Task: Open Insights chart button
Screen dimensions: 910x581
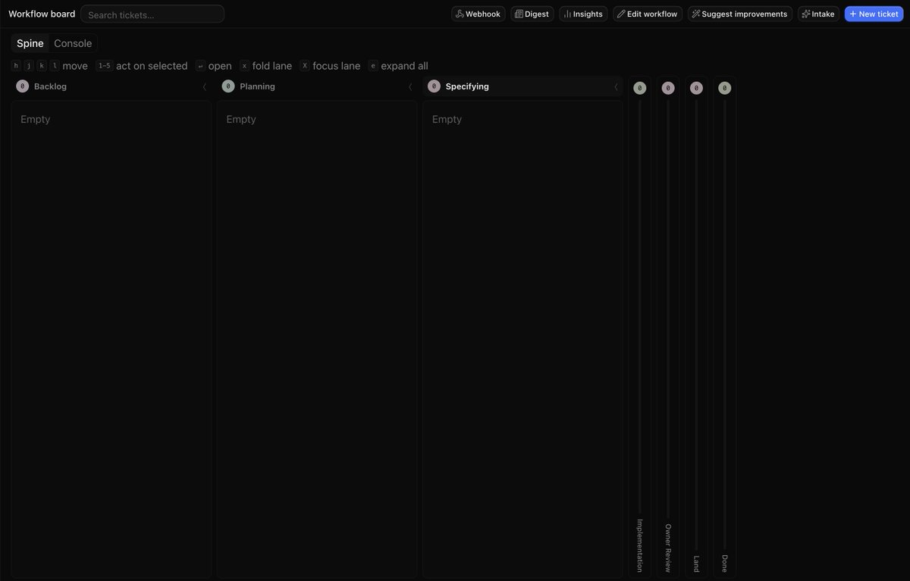Action: click(583, 14)
